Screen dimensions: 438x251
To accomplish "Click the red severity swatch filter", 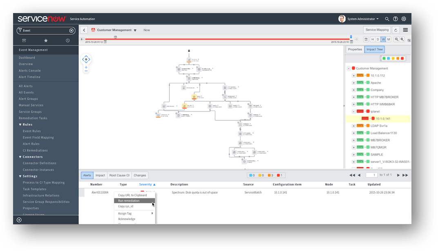I will tap(402, 59).
